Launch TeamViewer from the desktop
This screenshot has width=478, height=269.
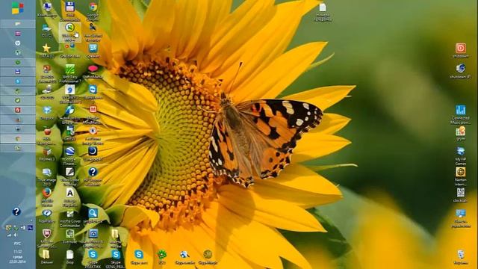tap(93, 92)
